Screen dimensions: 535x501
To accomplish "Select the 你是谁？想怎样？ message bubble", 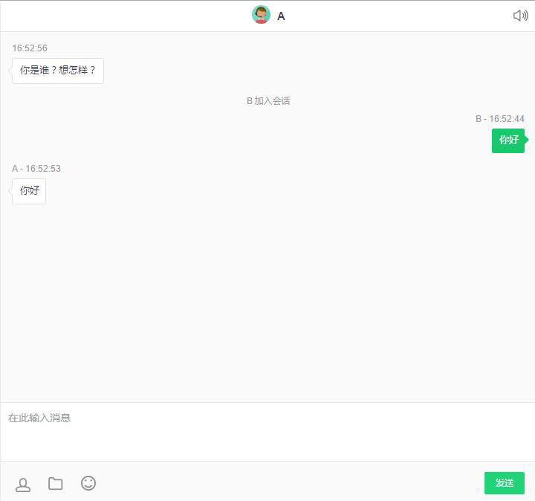I will click(x=58, y=71).
